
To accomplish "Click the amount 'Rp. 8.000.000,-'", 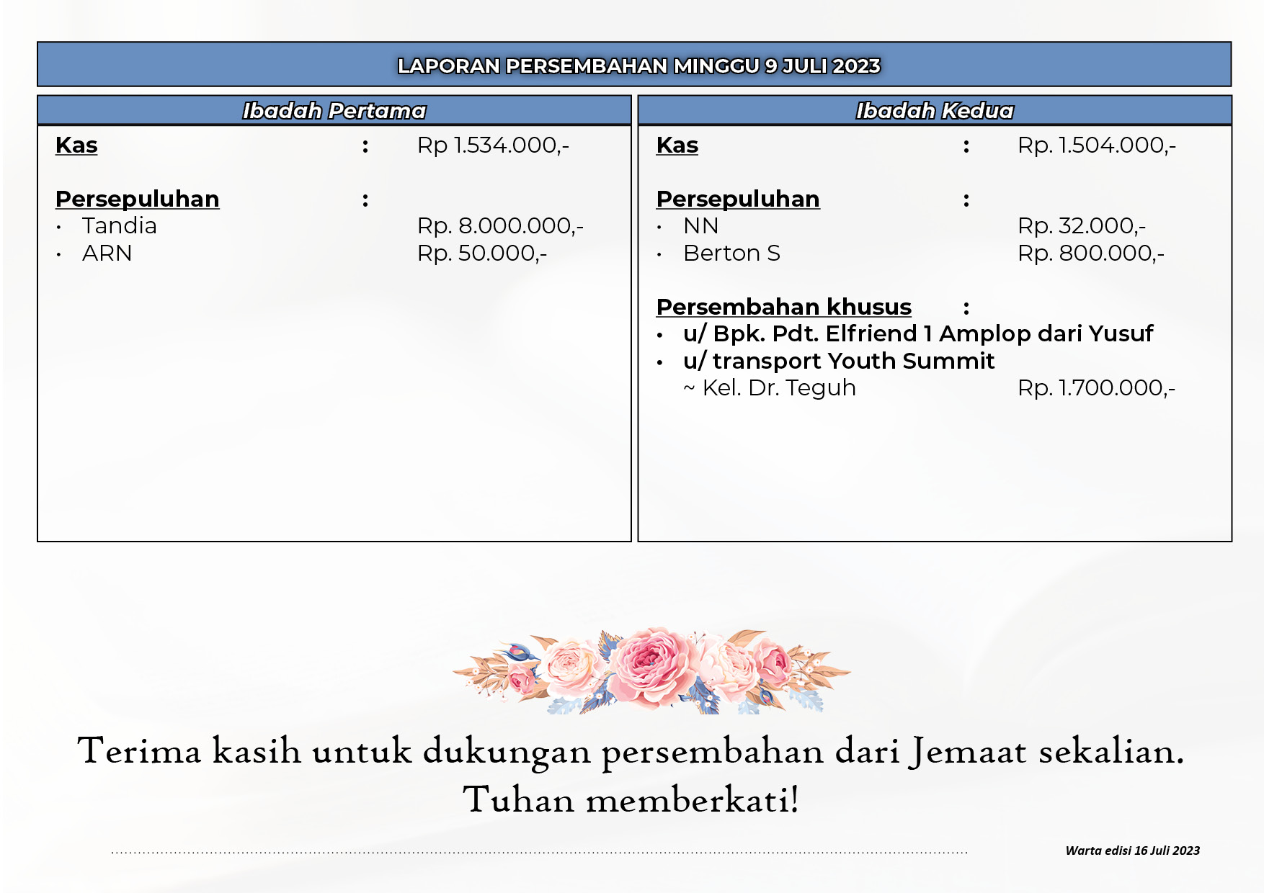I will [x=500, y=226].
